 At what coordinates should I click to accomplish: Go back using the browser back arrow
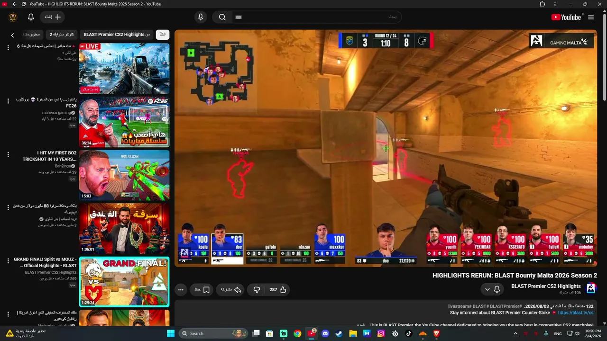14,4
